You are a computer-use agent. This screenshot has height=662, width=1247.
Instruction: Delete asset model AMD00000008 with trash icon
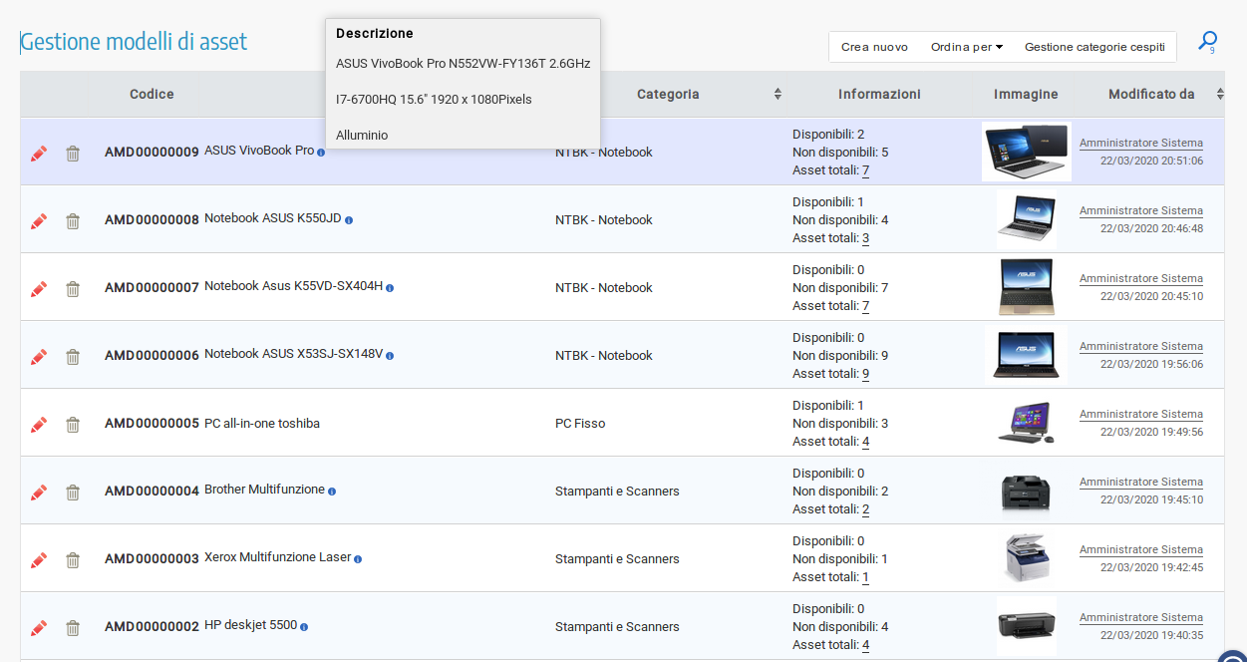pyautogui.click(x=73, y=221)
